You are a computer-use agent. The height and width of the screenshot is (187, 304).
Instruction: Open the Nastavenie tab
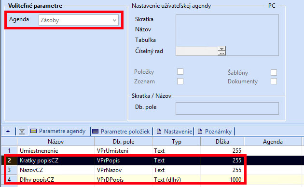[x=174, y=132]
